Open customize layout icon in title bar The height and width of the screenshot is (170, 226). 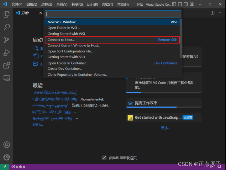pyautogui.click(x=192, y=4)
